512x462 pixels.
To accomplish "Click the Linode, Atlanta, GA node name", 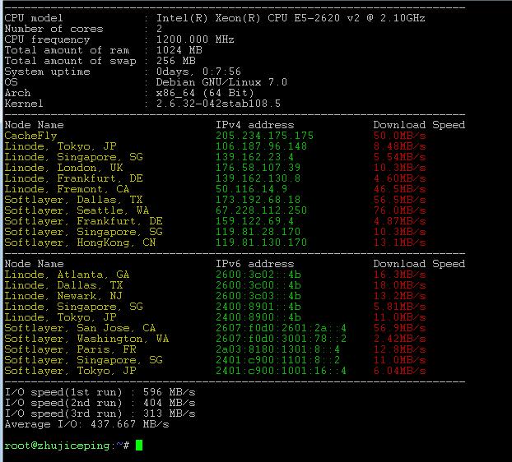I will pos(67,275).
